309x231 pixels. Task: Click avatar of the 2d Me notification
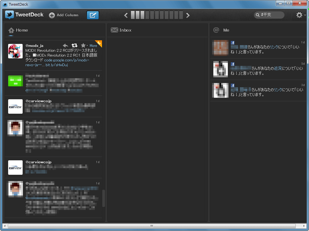point(221,69)
